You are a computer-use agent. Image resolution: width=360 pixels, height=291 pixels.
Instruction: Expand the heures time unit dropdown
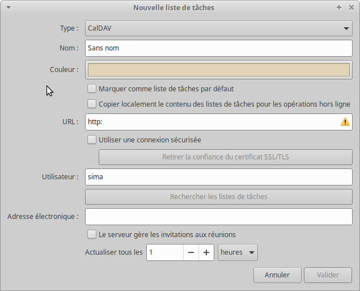pos(238,252)
